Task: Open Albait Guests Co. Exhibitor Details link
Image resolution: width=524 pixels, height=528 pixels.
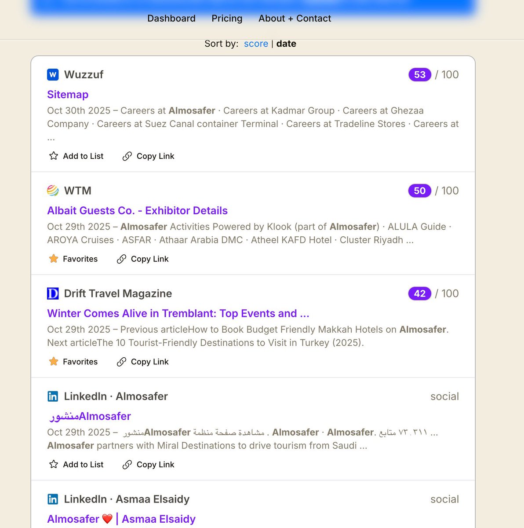Action: tap(137, 211)
